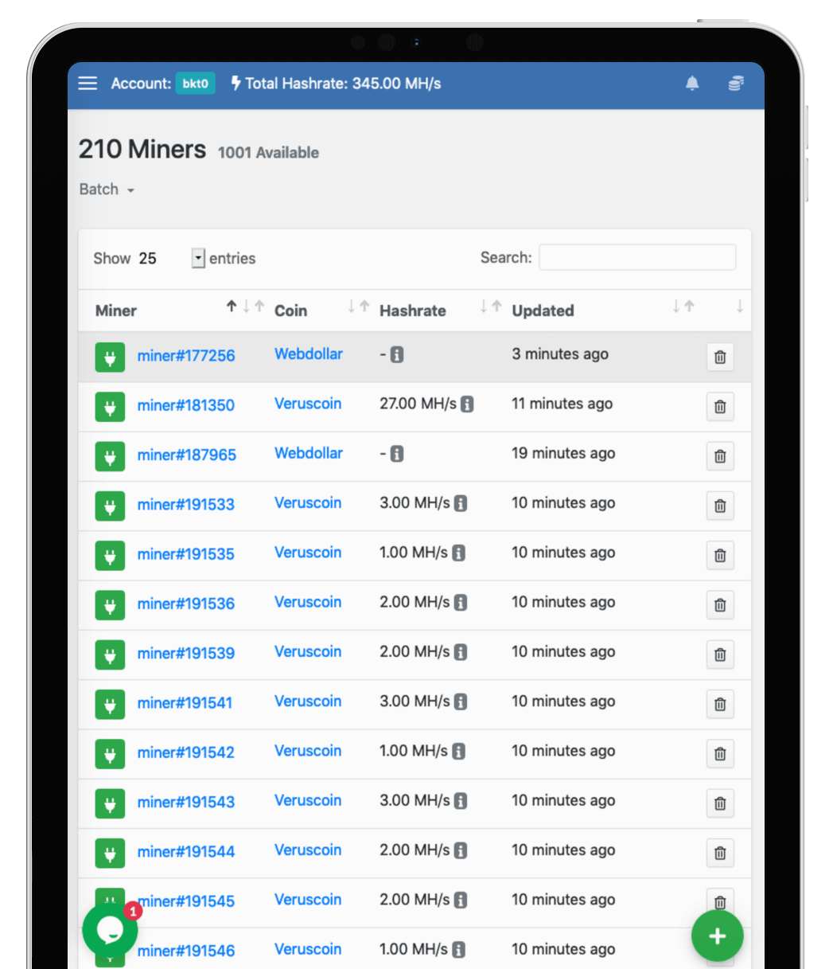Sort table by Miner column

[116, 311]
